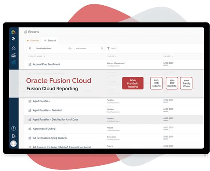Click the Payables folder in the Aged Payables row
The image size is (210, 171).
pyautogui.click(x=110, y=100)
